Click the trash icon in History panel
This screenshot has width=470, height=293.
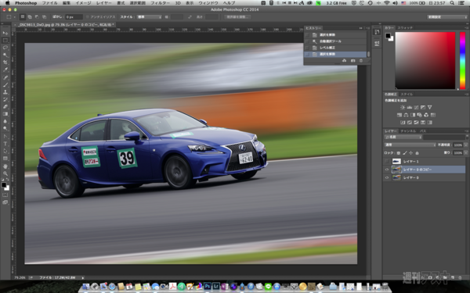point(361,61)
